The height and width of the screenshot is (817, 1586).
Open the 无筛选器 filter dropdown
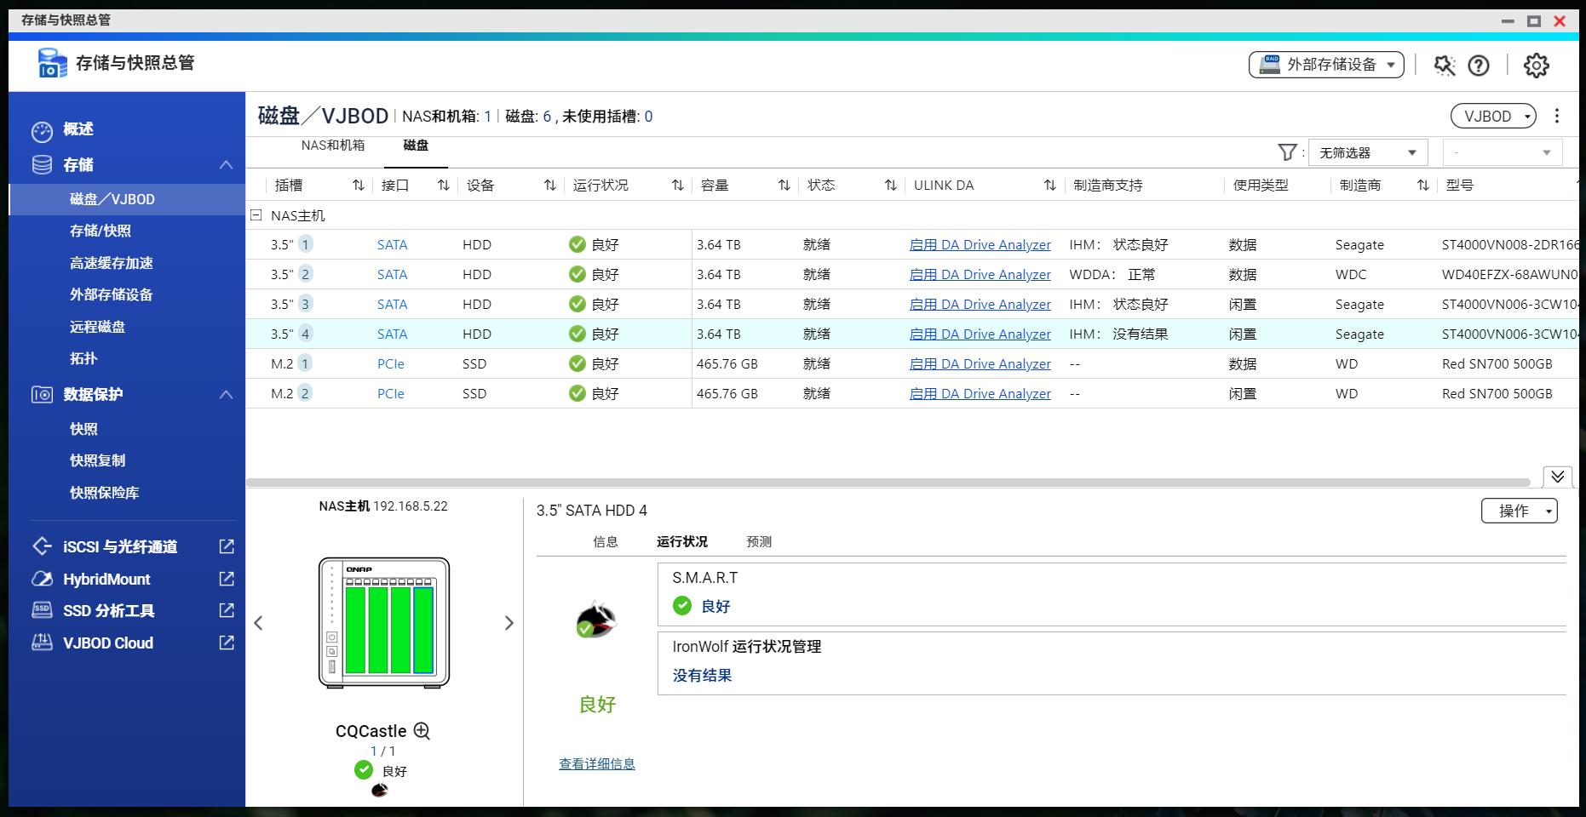click(x=1368, y=152)
